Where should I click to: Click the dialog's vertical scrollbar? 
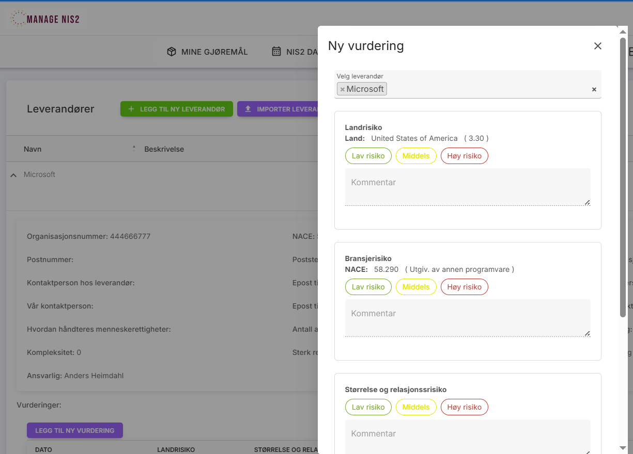(623, 175)
